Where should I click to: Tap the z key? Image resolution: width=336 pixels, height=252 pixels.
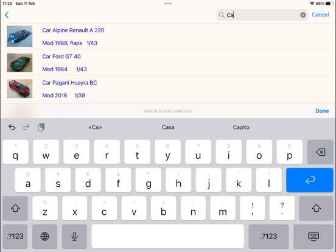click(x=45, y=208)
